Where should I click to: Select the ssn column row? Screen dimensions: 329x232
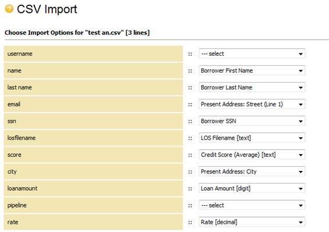pos(93,121)
